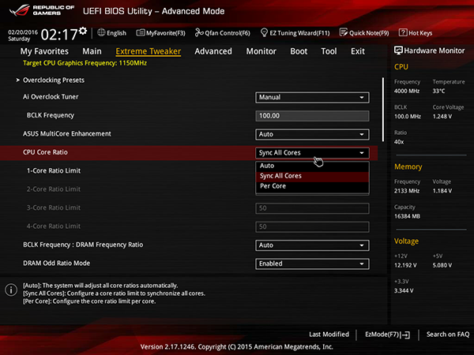This screenshot has width=474, height=355.
Task: Choose Per Core in the list
Action: tap(312, 186)
